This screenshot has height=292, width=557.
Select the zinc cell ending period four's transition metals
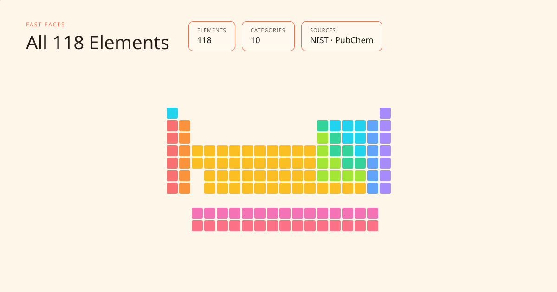point(310,151)
